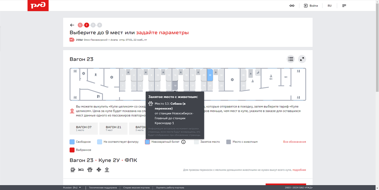
Task: Open the info icon beside Невозвратный билет
Action: click(183, 142)
